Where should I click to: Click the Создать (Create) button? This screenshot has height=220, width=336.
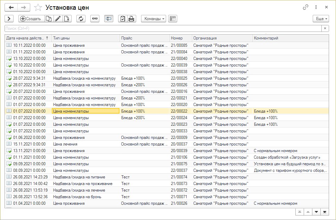pos(31,19)
